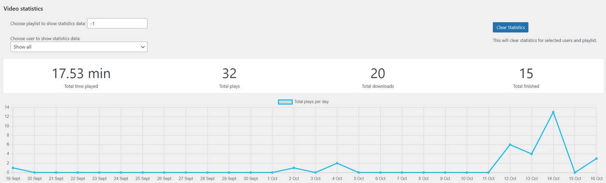Viewport: 606px width, 183px height.
Task: Select the 12 Oct data point
Action: coord(510,145)
